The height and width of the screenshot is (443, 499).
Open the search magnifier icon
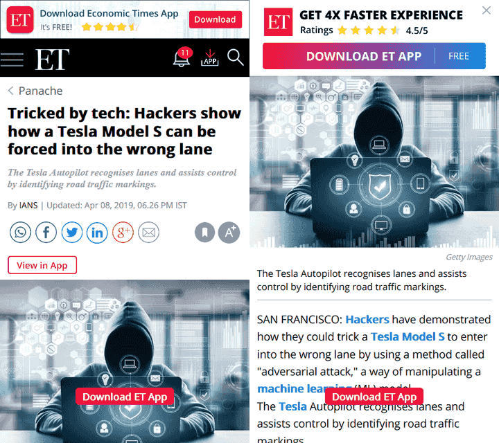click(235, 57)
